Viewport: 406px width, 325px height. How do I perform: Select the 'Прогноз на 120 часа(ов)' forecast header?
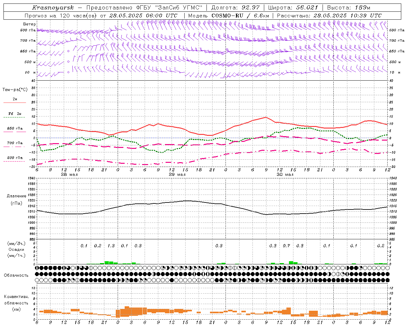coord(61,16)
